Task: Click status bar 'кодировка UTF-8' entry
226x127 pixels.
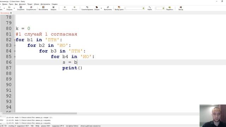Action: pos(58,126)
